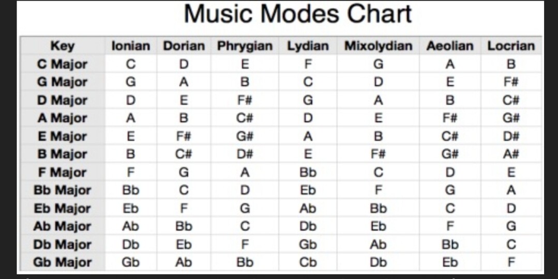558x279 pixels.
Task: Click the Ab Major row label
Action: pos(62,226)
